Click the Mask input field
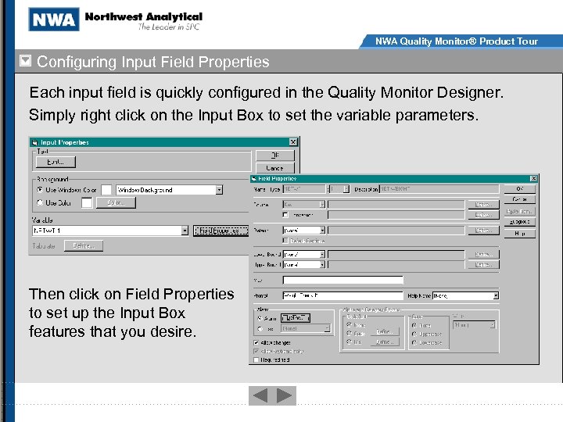 [x=343, y=280]
